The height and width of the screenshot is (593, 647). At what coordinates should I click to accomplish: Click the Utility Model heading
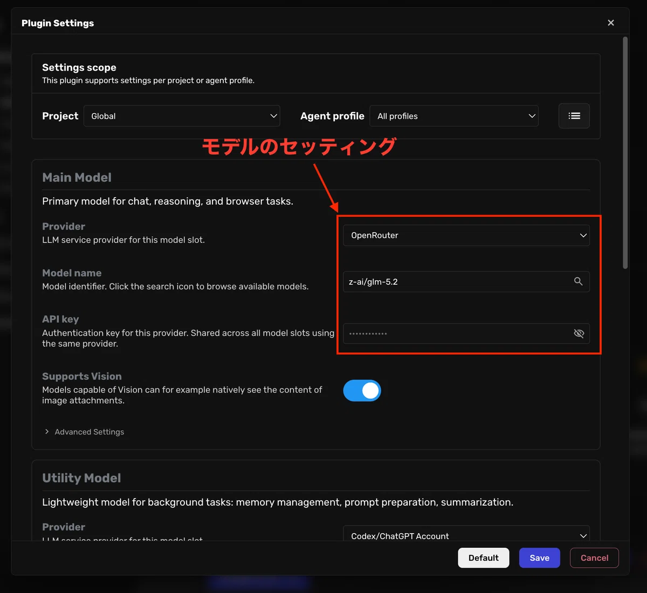tap(81, 478)
